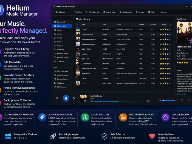Viewport: 192px width, 144px height.
Task: Click the Add Music toolbar icon
Action: coord(56,12)
